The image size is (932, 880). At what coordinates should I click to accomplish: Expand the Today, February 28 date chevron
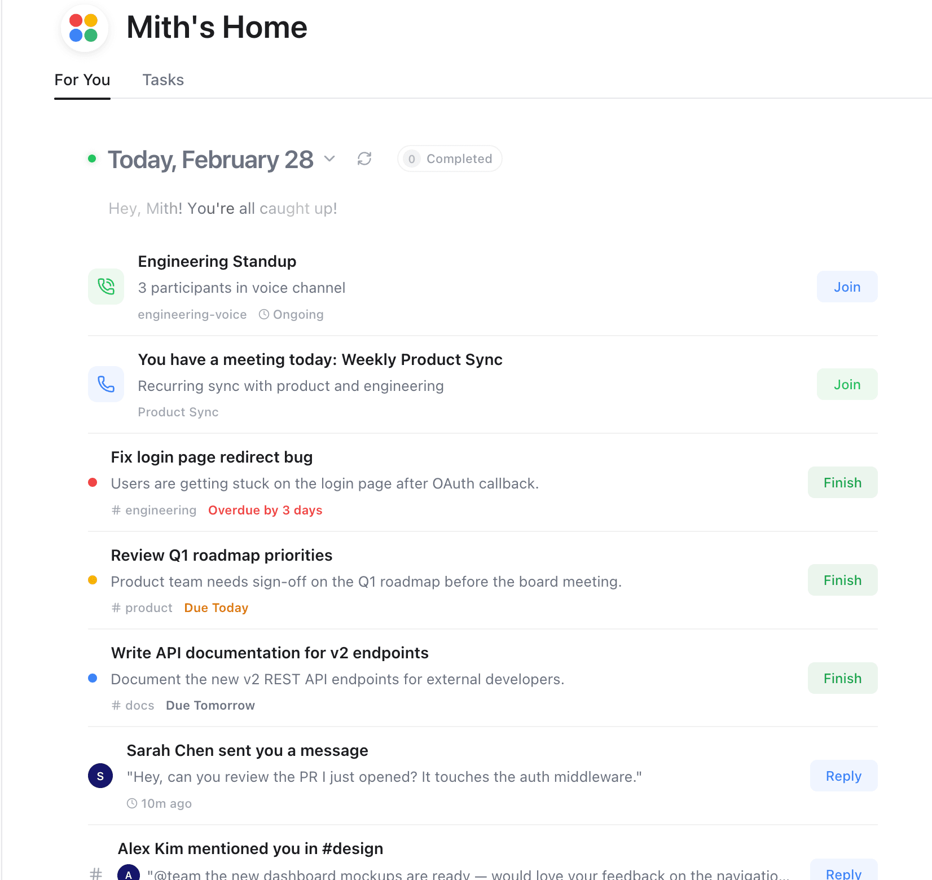click(x=329, y=159)
